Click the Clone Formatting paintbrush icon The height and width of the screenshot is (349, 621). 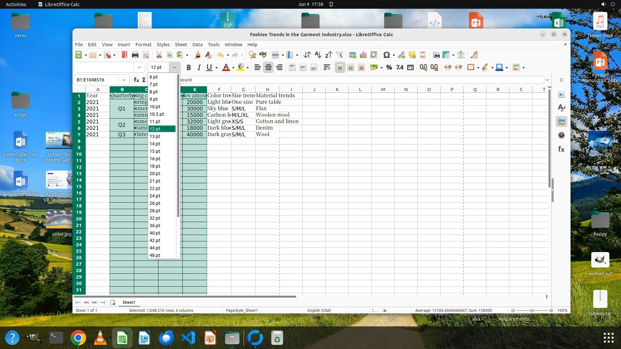(197, 55)
